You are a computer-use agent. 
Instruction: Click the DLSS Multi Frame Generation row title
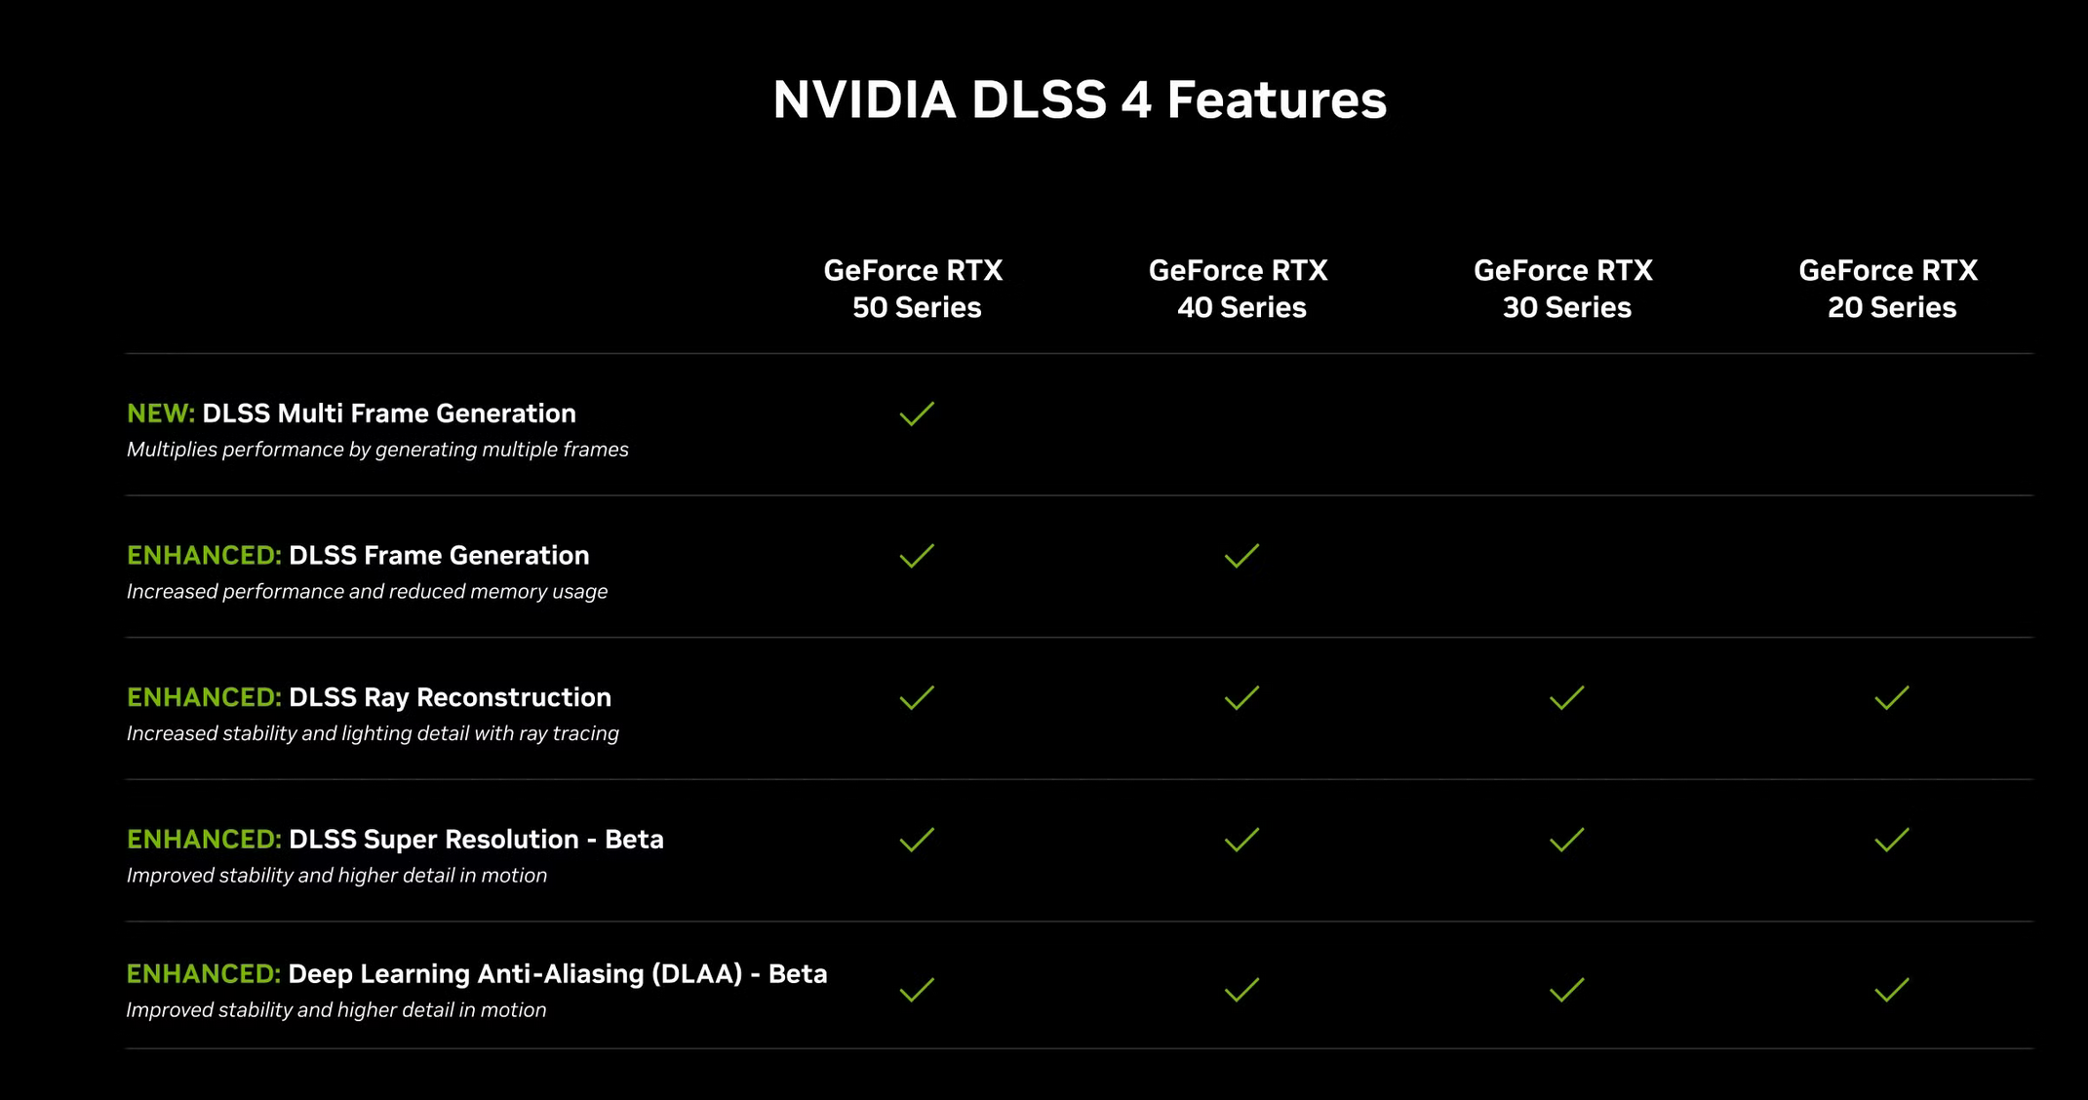388,413
